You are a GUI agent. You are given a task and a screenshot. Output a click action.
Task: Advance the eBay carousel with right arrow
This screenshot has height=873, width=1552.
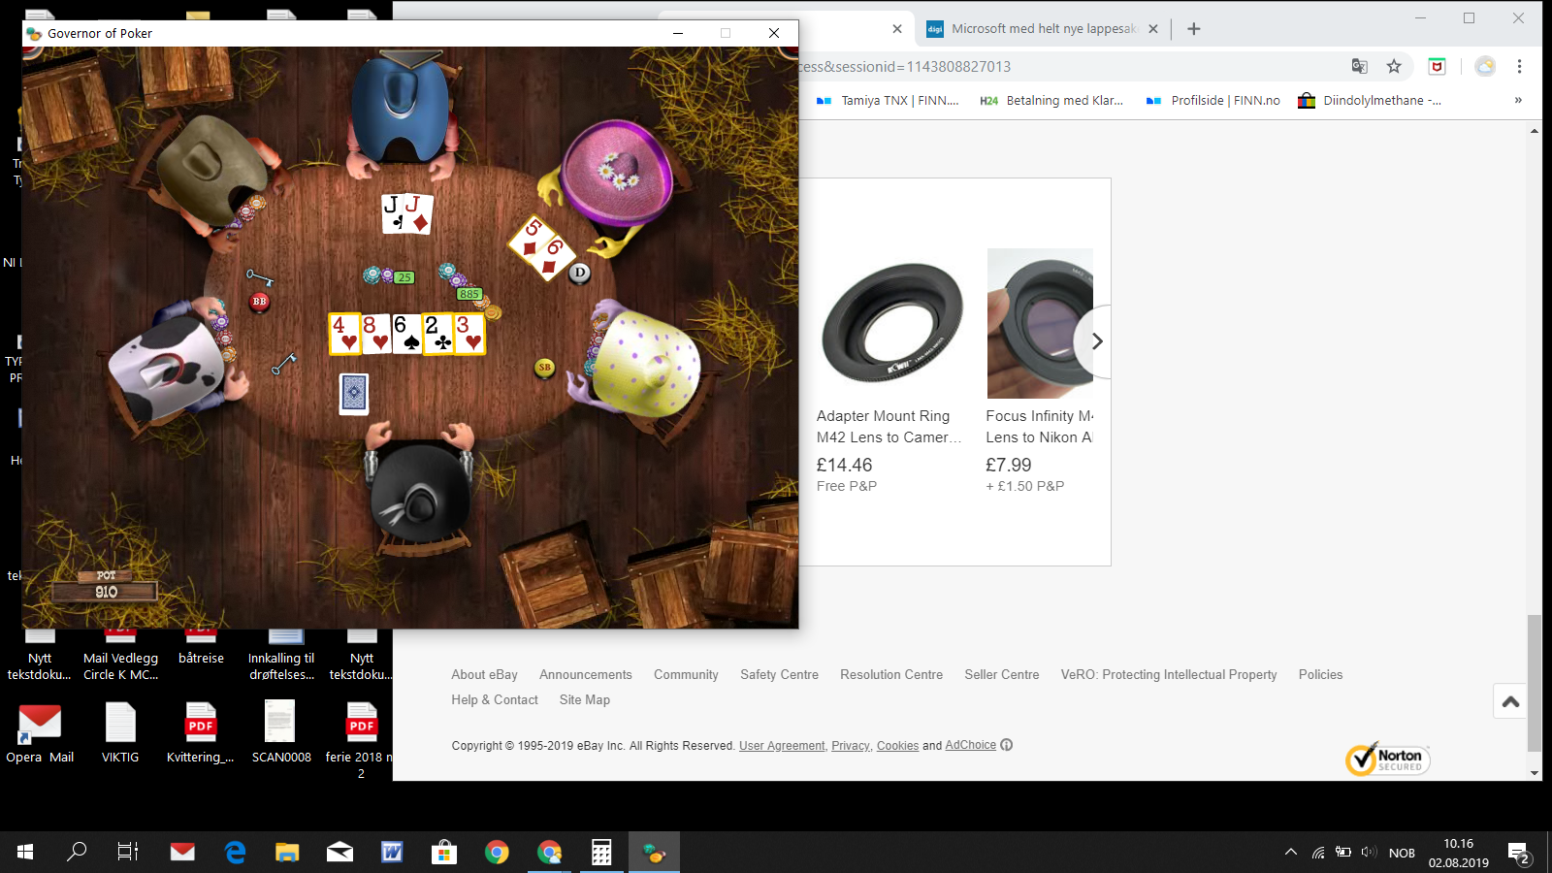1096,341
